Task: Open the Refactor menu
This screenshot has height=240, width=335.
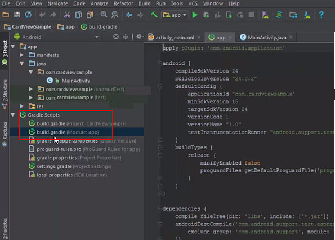Action: click(123, 3)
